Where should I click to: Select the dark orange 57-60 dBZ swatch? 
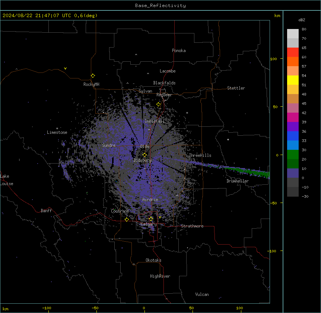click(x=293, y=61)
